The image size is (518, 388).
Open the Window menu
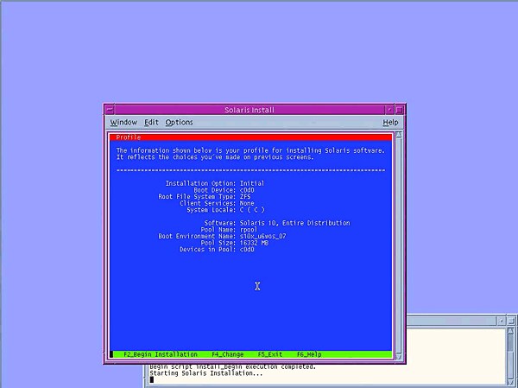coord(123,123)
